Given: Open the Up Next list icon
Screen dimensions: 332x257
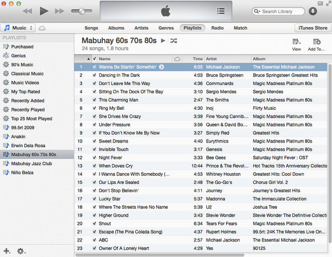Looking at the screenshot, I should pos(221,11).
